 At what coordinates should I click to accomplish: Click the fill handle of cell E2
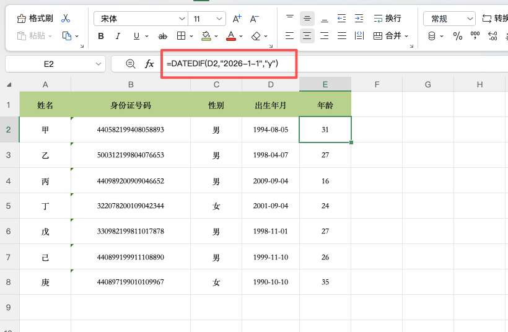click(351, 142)
